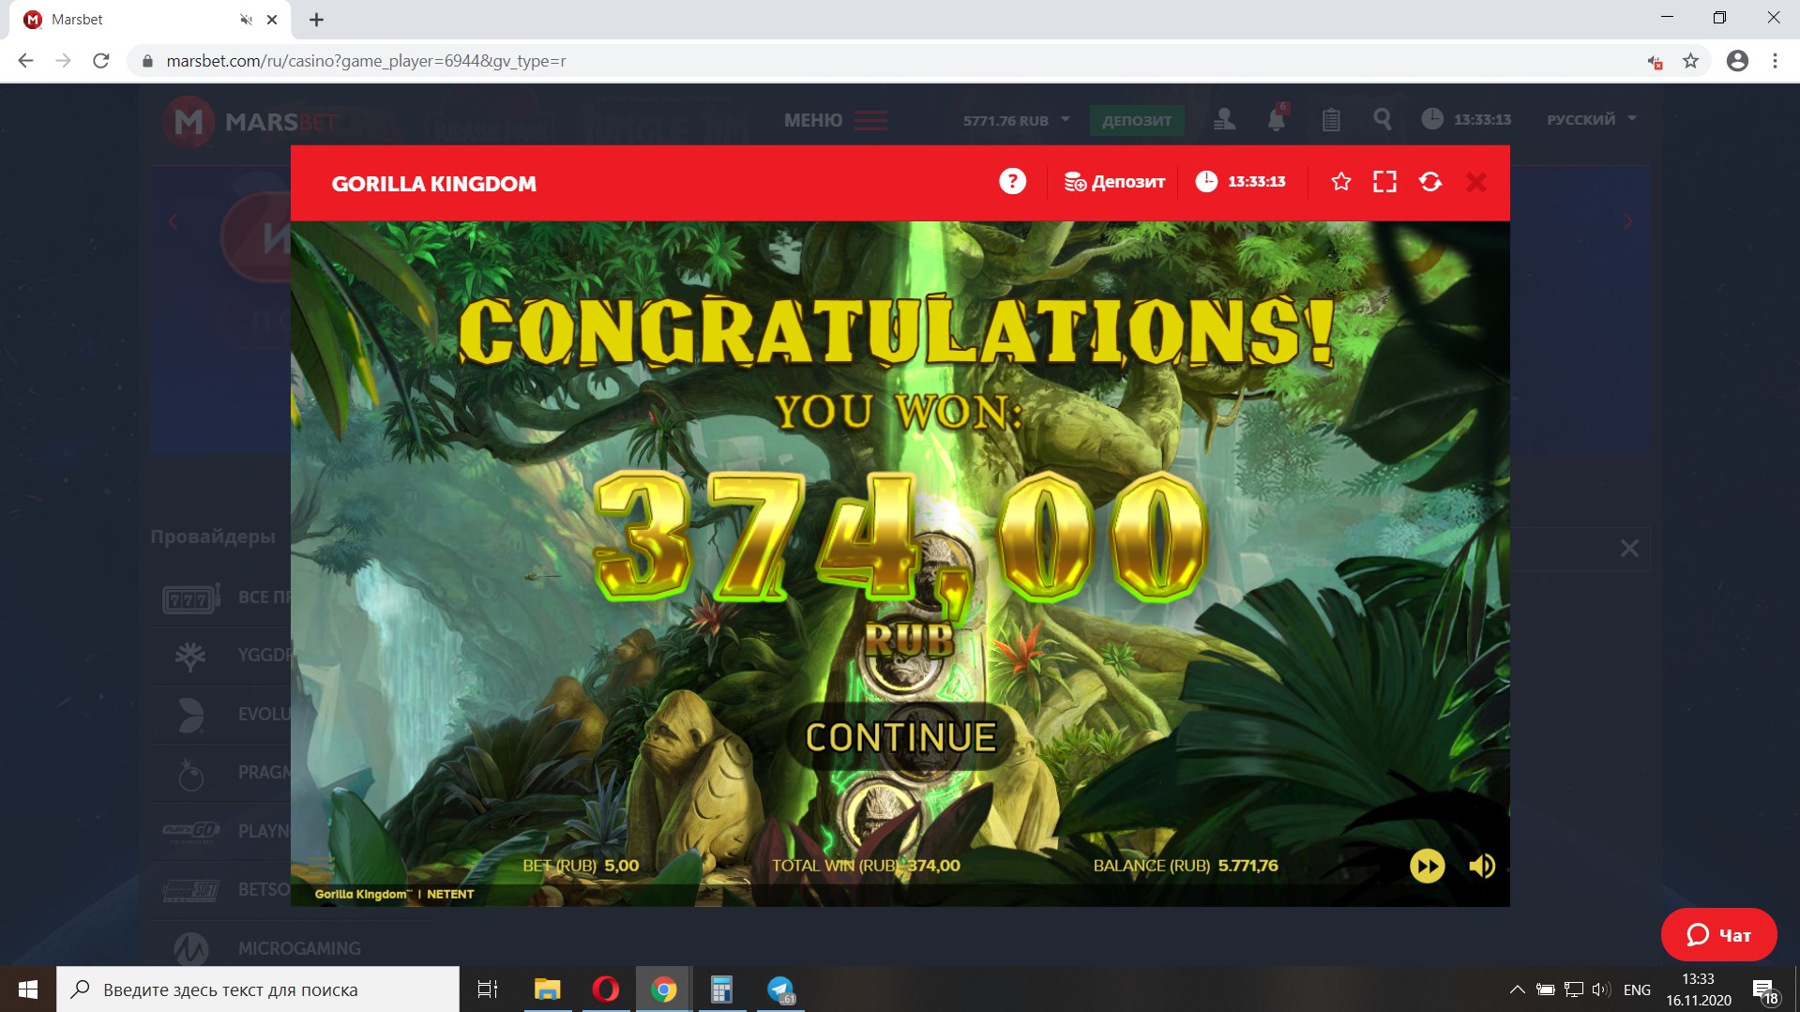Select the Microgaming provider row

tap(291, 948)
